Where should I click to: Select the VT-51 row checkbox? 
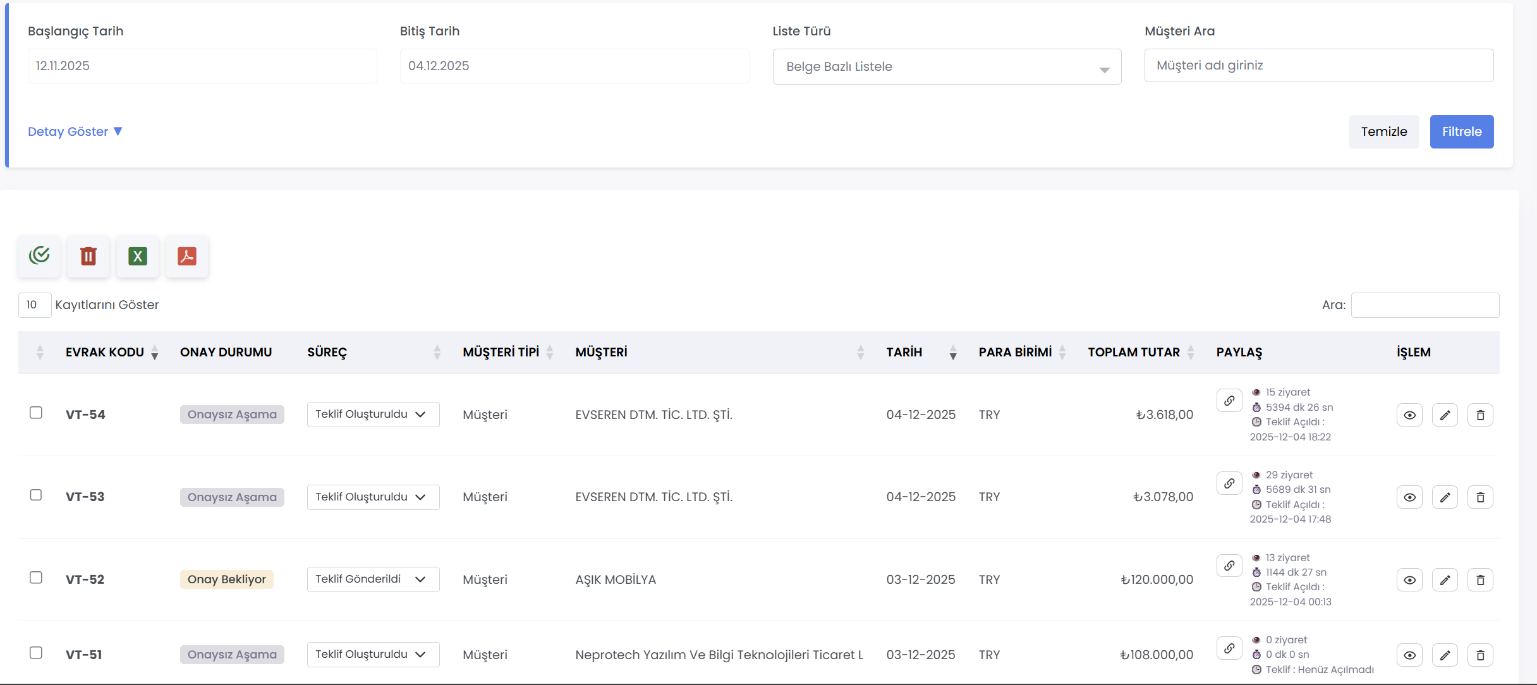point(36,653)
